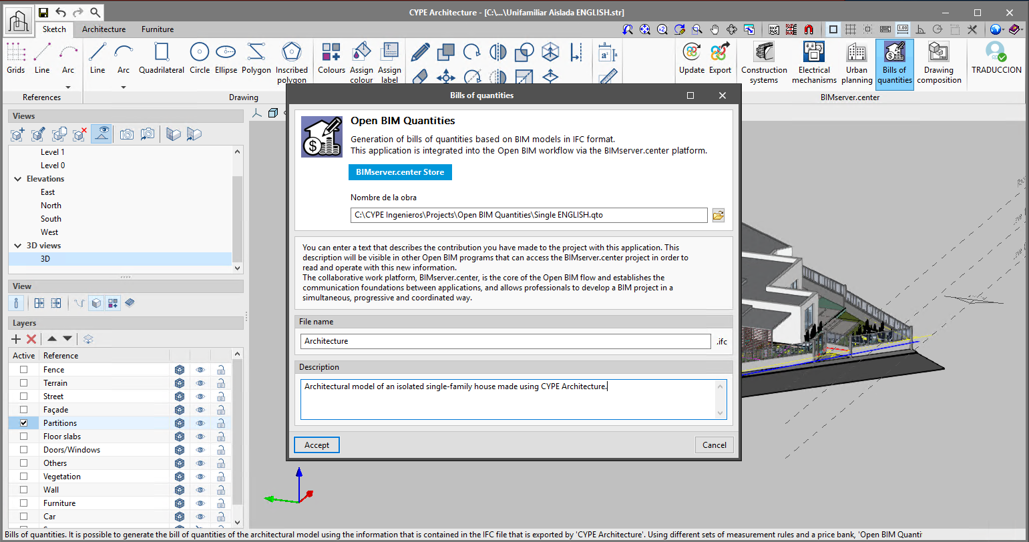Click the Update BIMserver.center icon
Screen dimensions: 1029x542
(692, 57)
